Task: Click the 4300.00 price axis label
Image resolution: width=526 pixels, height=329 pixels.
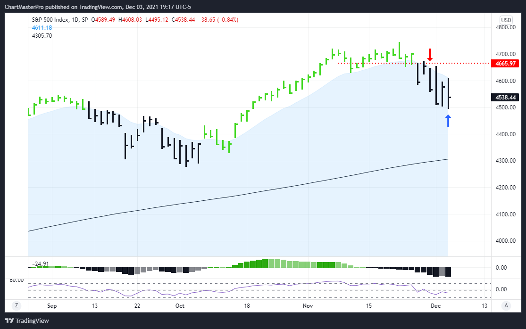Action: coord(506,160)
